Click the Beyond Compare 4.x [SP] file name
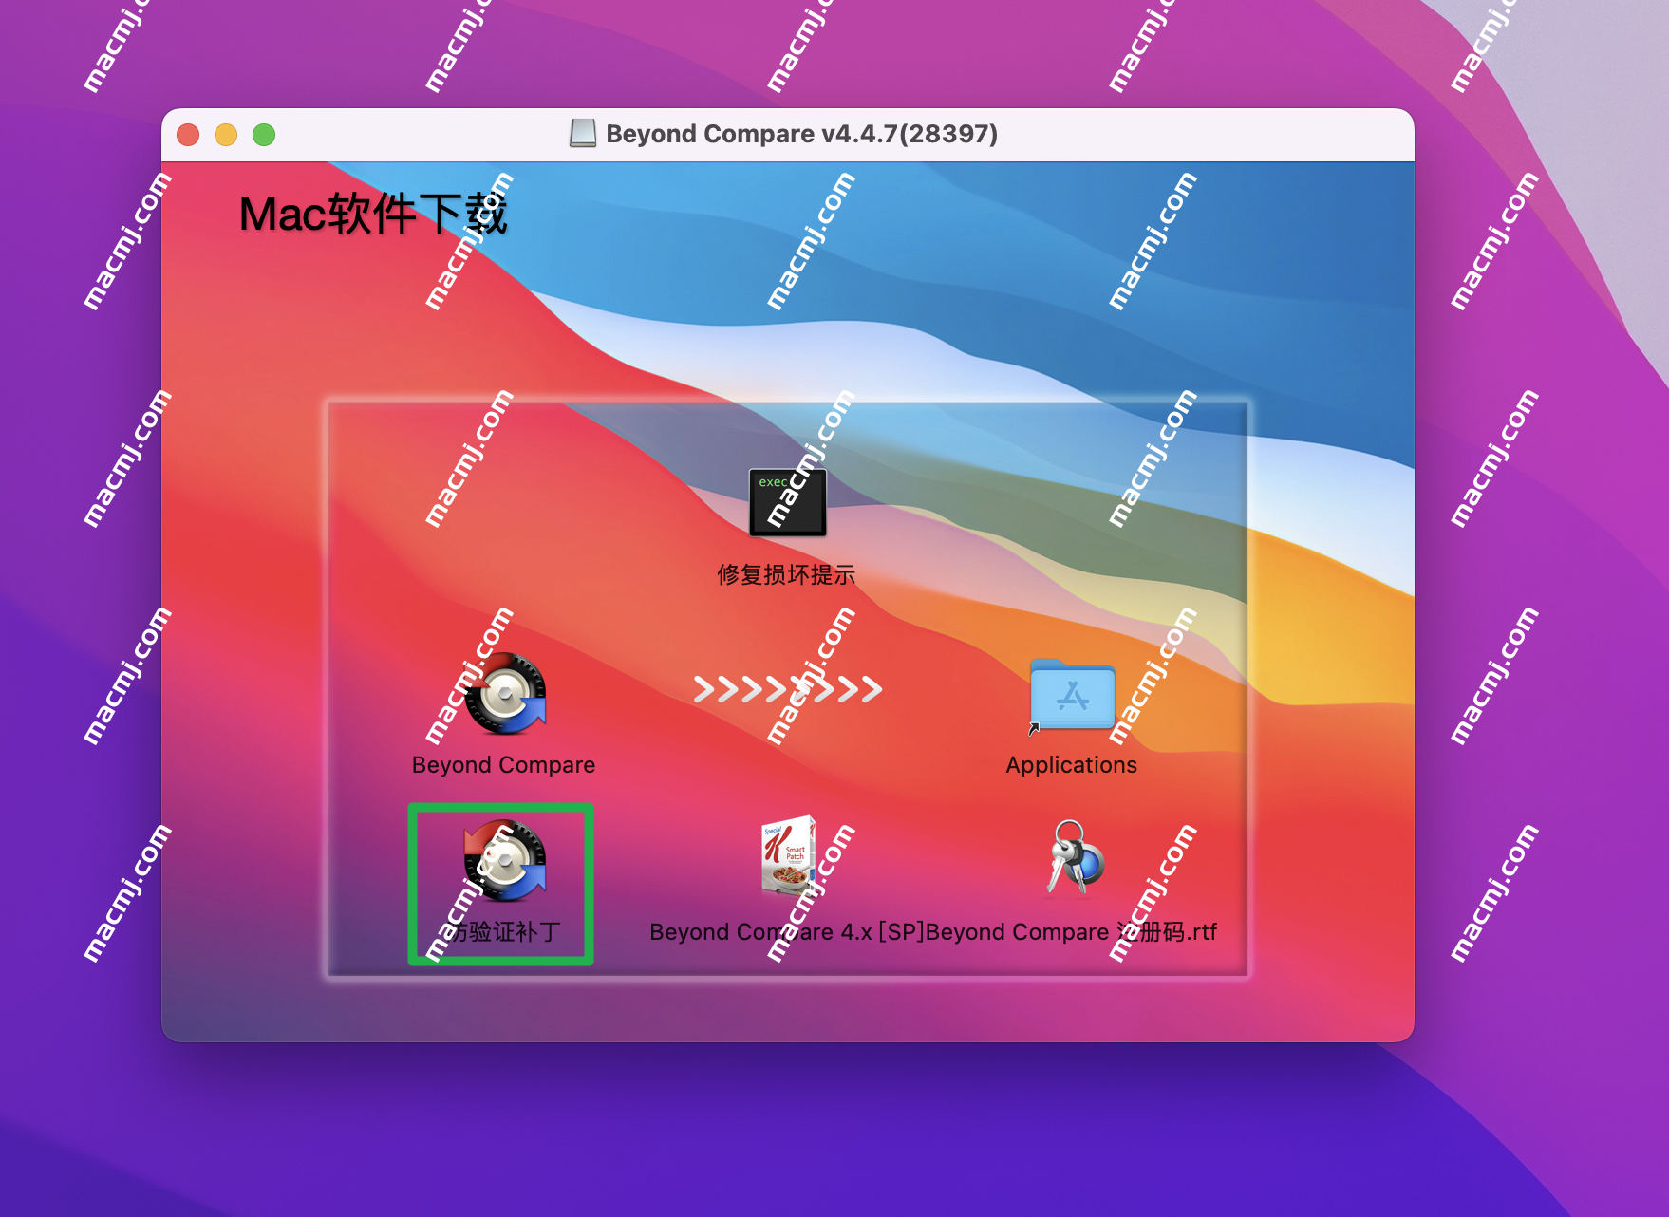This screenshot has height=1217, width=1669. [787, 932]
